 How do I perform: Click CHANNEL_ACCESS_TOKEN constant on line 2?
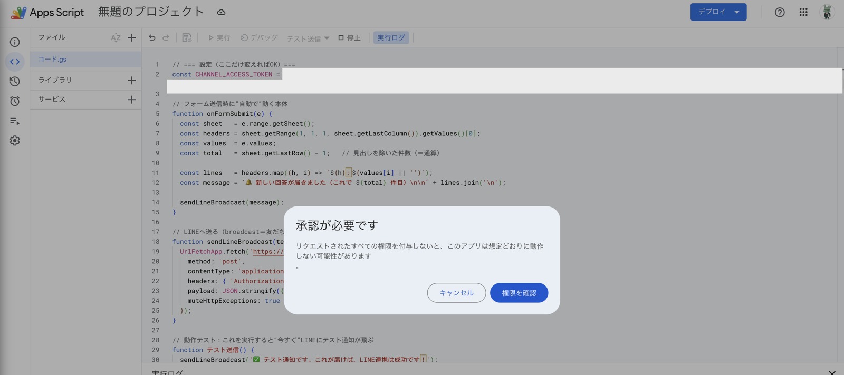pos(234,74)
